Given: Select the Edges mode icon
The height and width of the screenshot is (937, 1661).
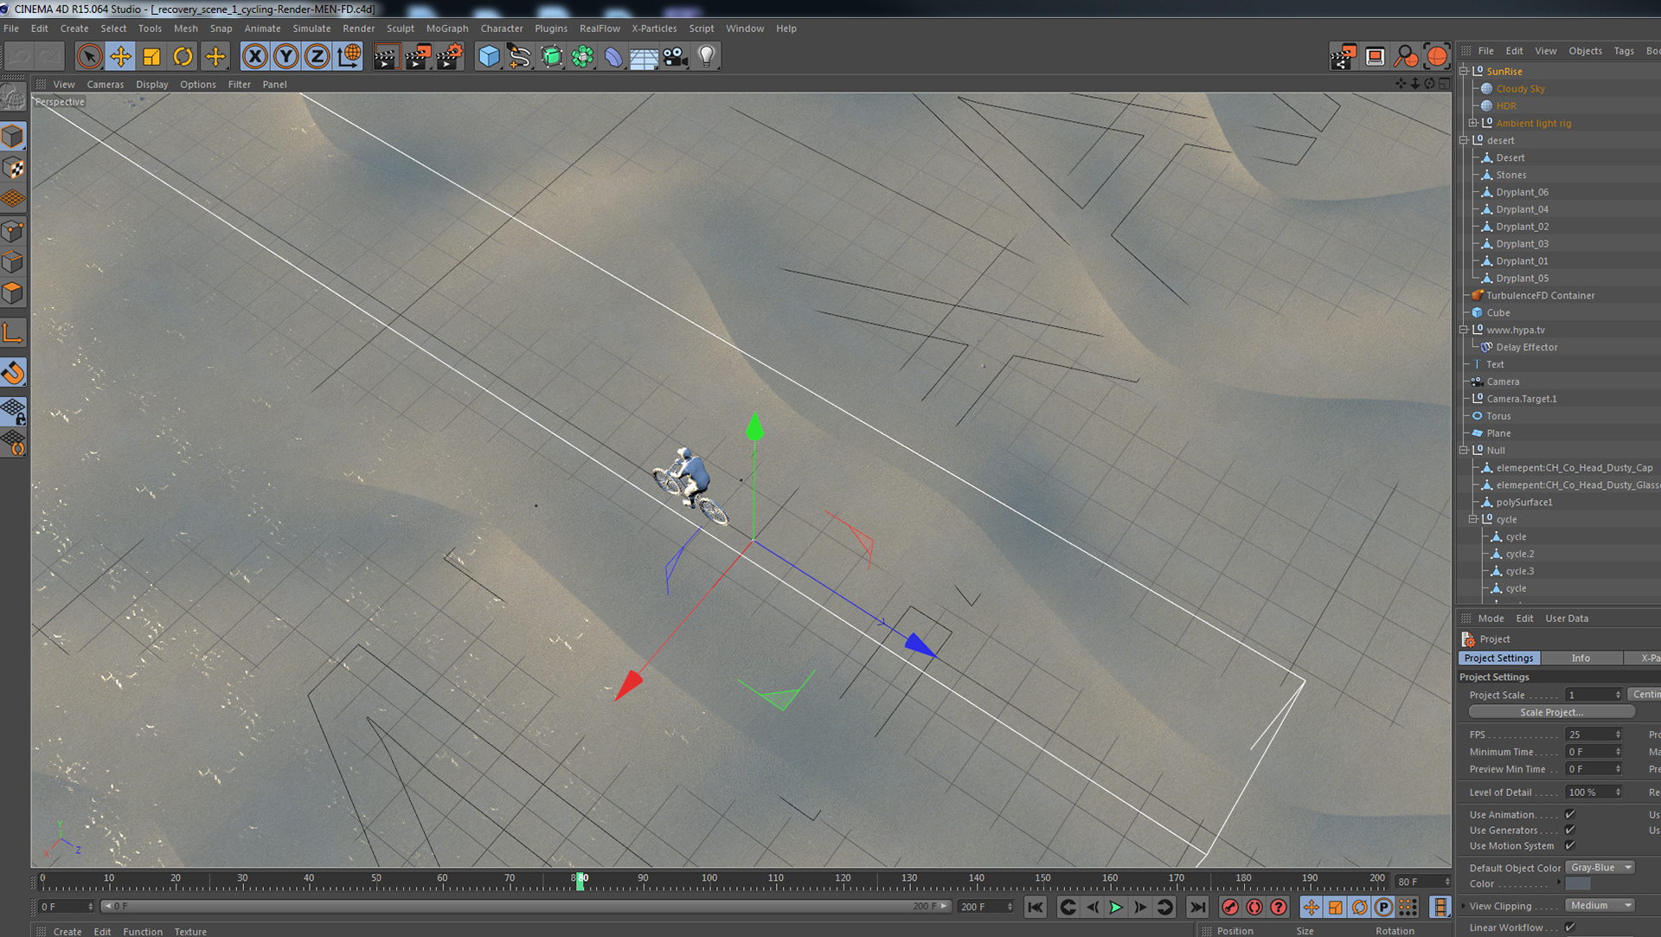Looking at the screenshot, I should [13, 262].
